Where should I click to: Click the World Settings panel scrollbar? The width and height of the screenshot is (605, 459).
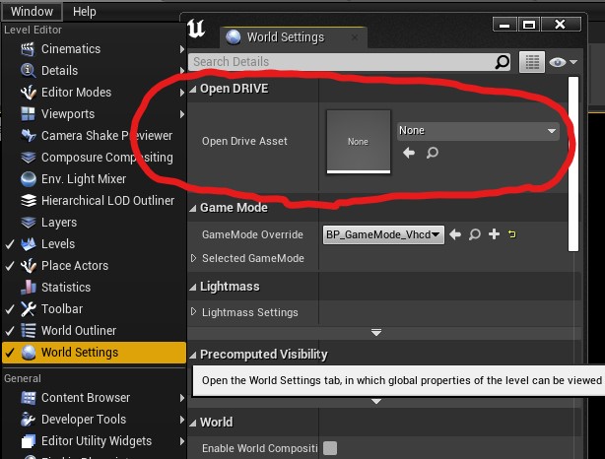tap(573, 164)
